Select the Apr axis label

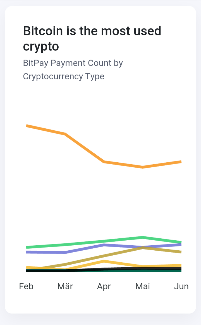pos(104,287)
